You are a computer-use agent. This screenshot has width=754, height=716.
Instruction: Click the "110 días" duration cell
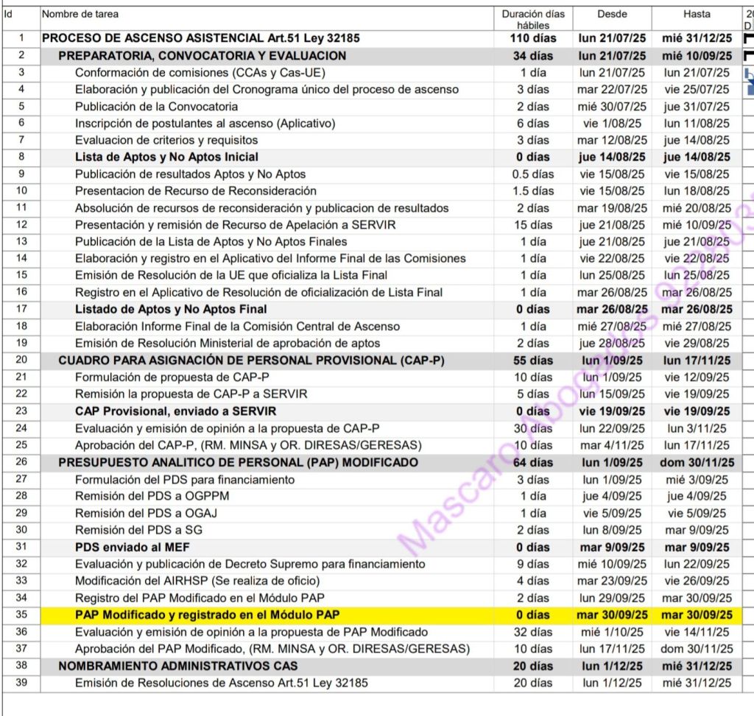pyautogui.click(x=533, y=38)
